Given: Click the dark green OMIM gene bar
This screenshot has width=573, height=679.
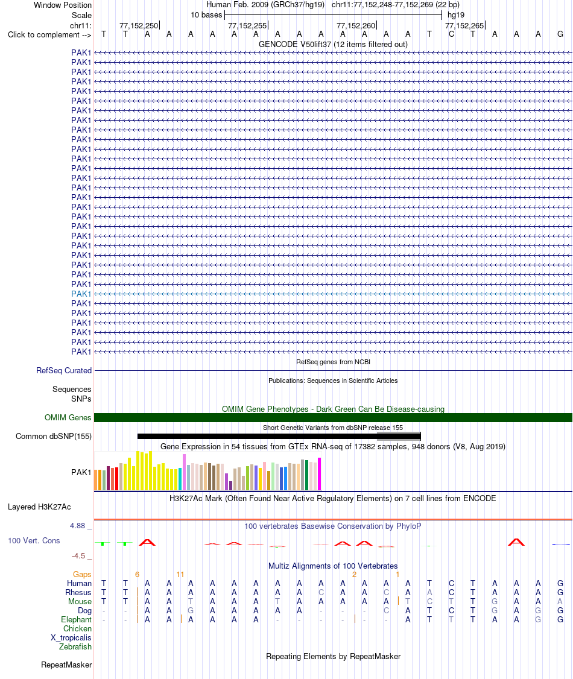Looking at the screenshot, I should click(333, 417).
